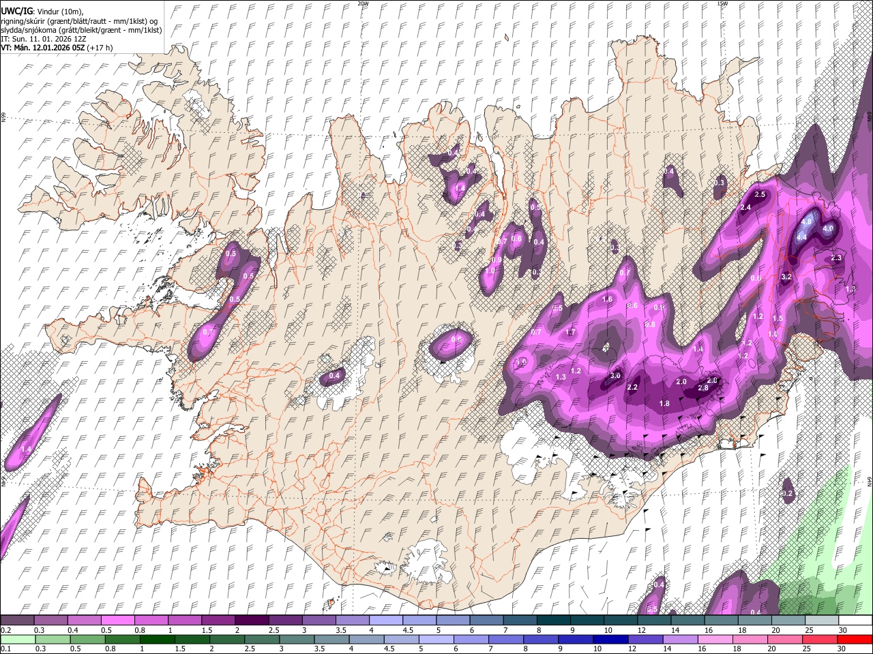Click the bright red swatch after 30 in the bottom legend
This screenshot has height=654, width=873.
tap(855, 640)
